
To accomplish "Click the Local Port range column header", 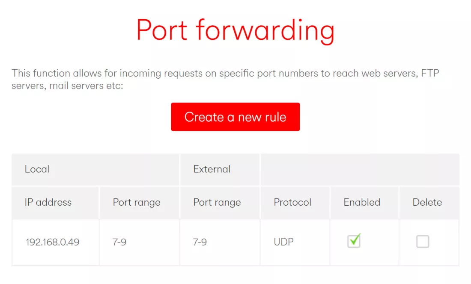I will click(137, 202).
